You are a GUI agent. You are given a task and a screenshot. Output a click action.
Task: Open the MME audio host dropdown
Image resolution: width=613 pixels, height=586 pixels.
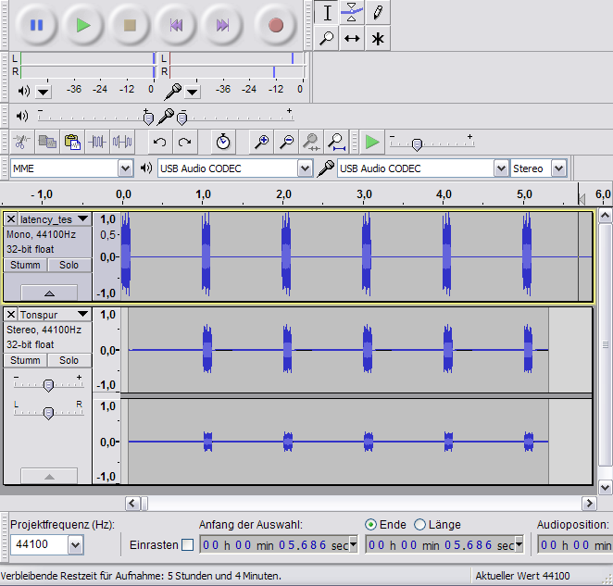(x=125, y=168)
